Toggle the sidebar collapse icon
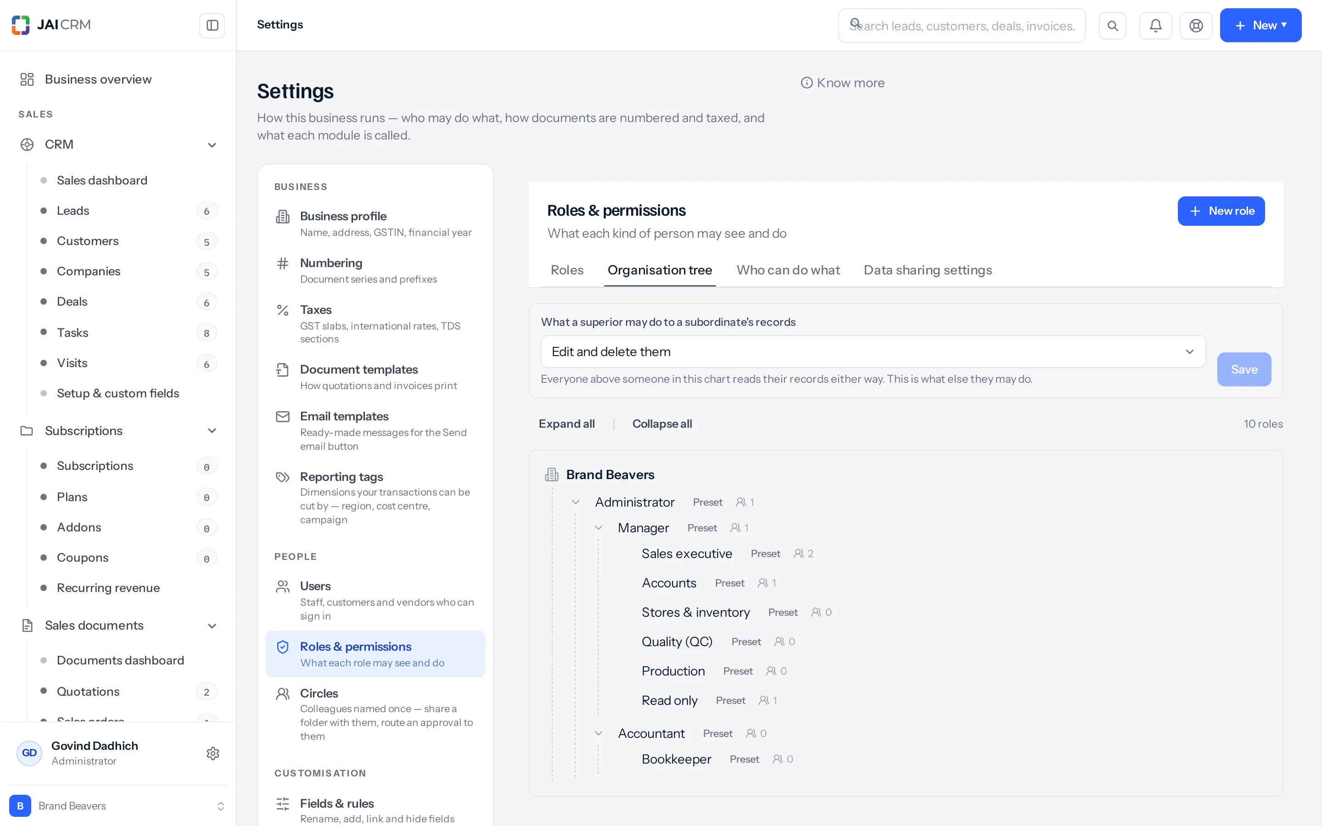 pyautogui.click(x=212, y=25)
